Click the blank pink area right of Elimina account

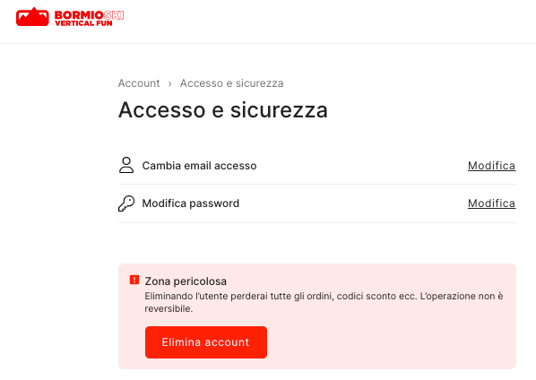(390, 342)
